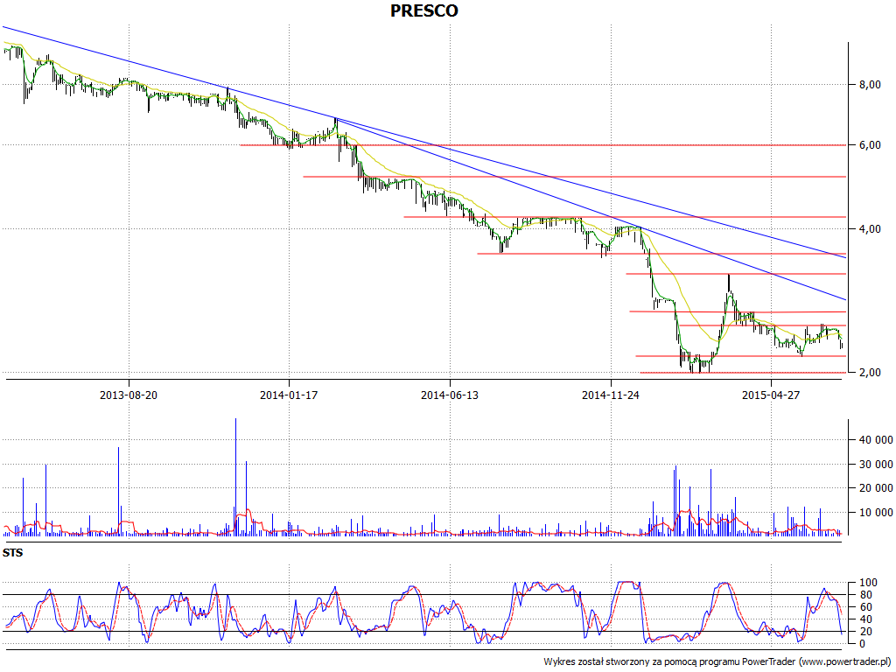The width and height of the screenshot is (896, 672).
Task: Click the 40 000 volume axis label
Action: (x=875, y=440)
